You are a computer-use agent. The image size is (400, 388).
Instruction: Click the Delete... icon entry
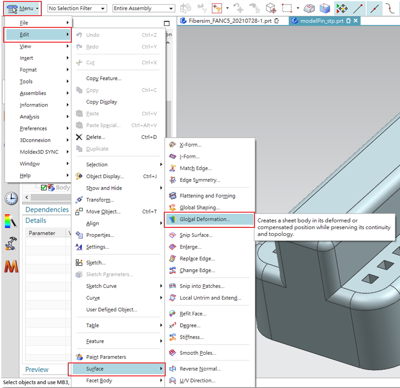point(79,137)
